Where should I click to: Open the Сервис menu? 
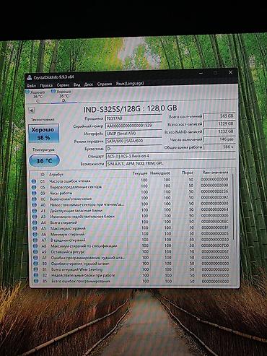(x=63, y=84)
